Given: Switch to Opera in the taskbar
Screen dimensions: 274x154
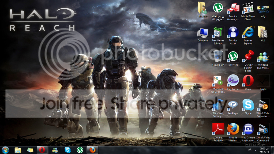Looking at the screenshot, I should click(42, 150).
